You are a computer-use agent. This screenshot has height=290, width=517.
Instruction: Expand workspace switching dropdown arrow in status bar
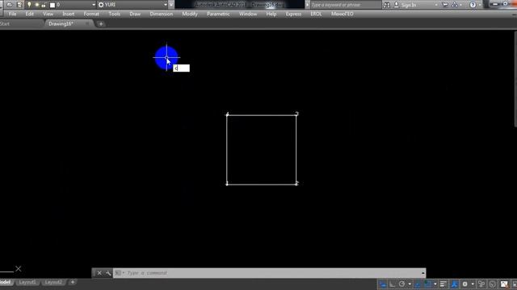[473, 284]
